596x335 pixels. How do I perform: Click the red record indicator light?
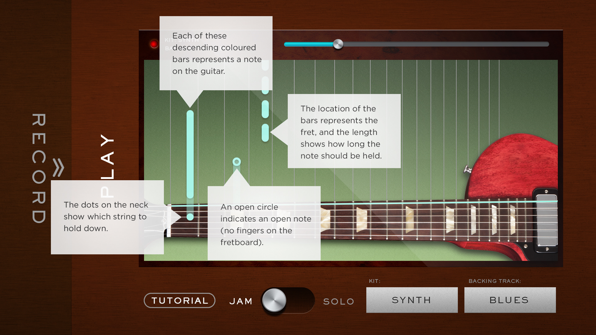coord(154,44)
